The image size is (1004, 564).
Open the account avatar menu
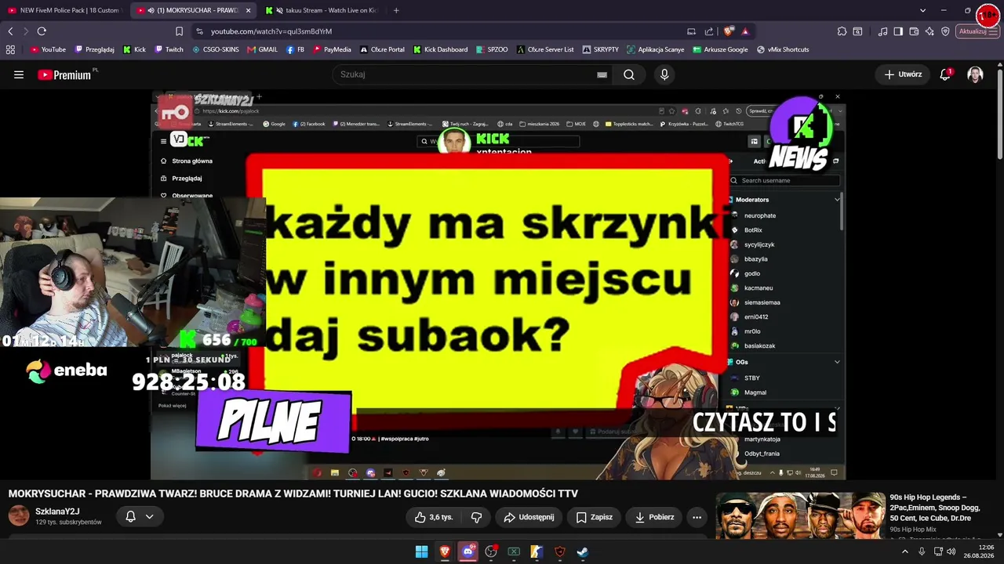pos(975,74)
